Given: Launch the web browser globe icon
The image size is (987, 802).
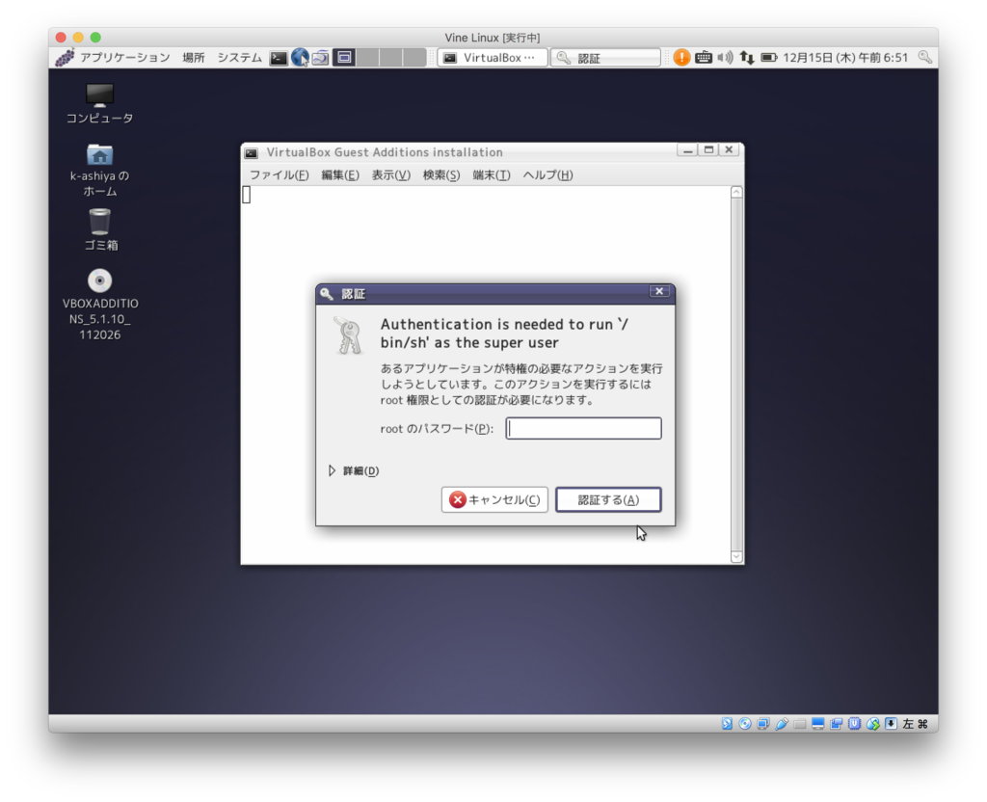Looking at the screenshot, I should (300, 58).
